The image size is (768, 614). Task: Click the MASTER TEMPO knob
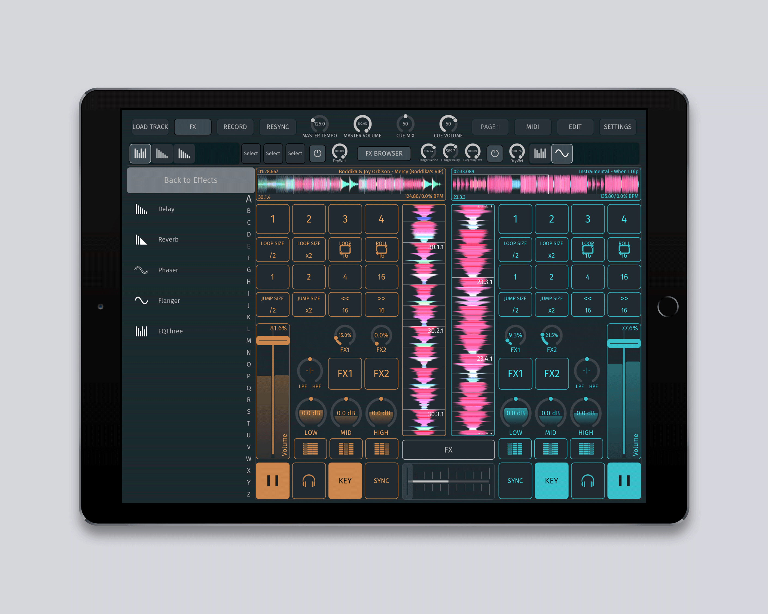tap(319, 124)
